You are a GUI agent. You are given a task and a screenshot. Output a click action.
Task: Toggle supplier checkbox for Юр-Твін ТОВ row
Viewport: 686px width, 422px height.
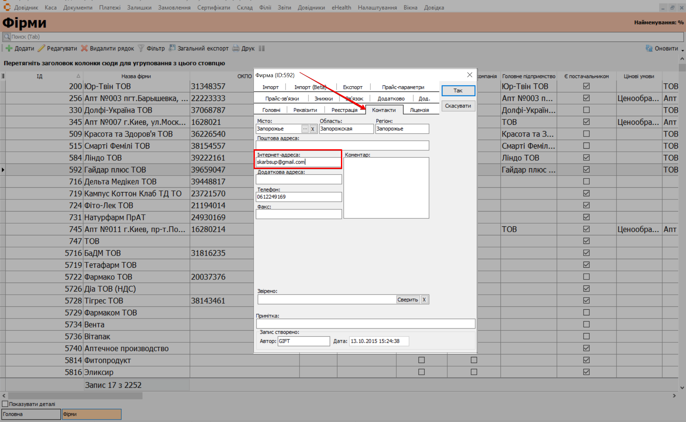click(x=586, y=86)
